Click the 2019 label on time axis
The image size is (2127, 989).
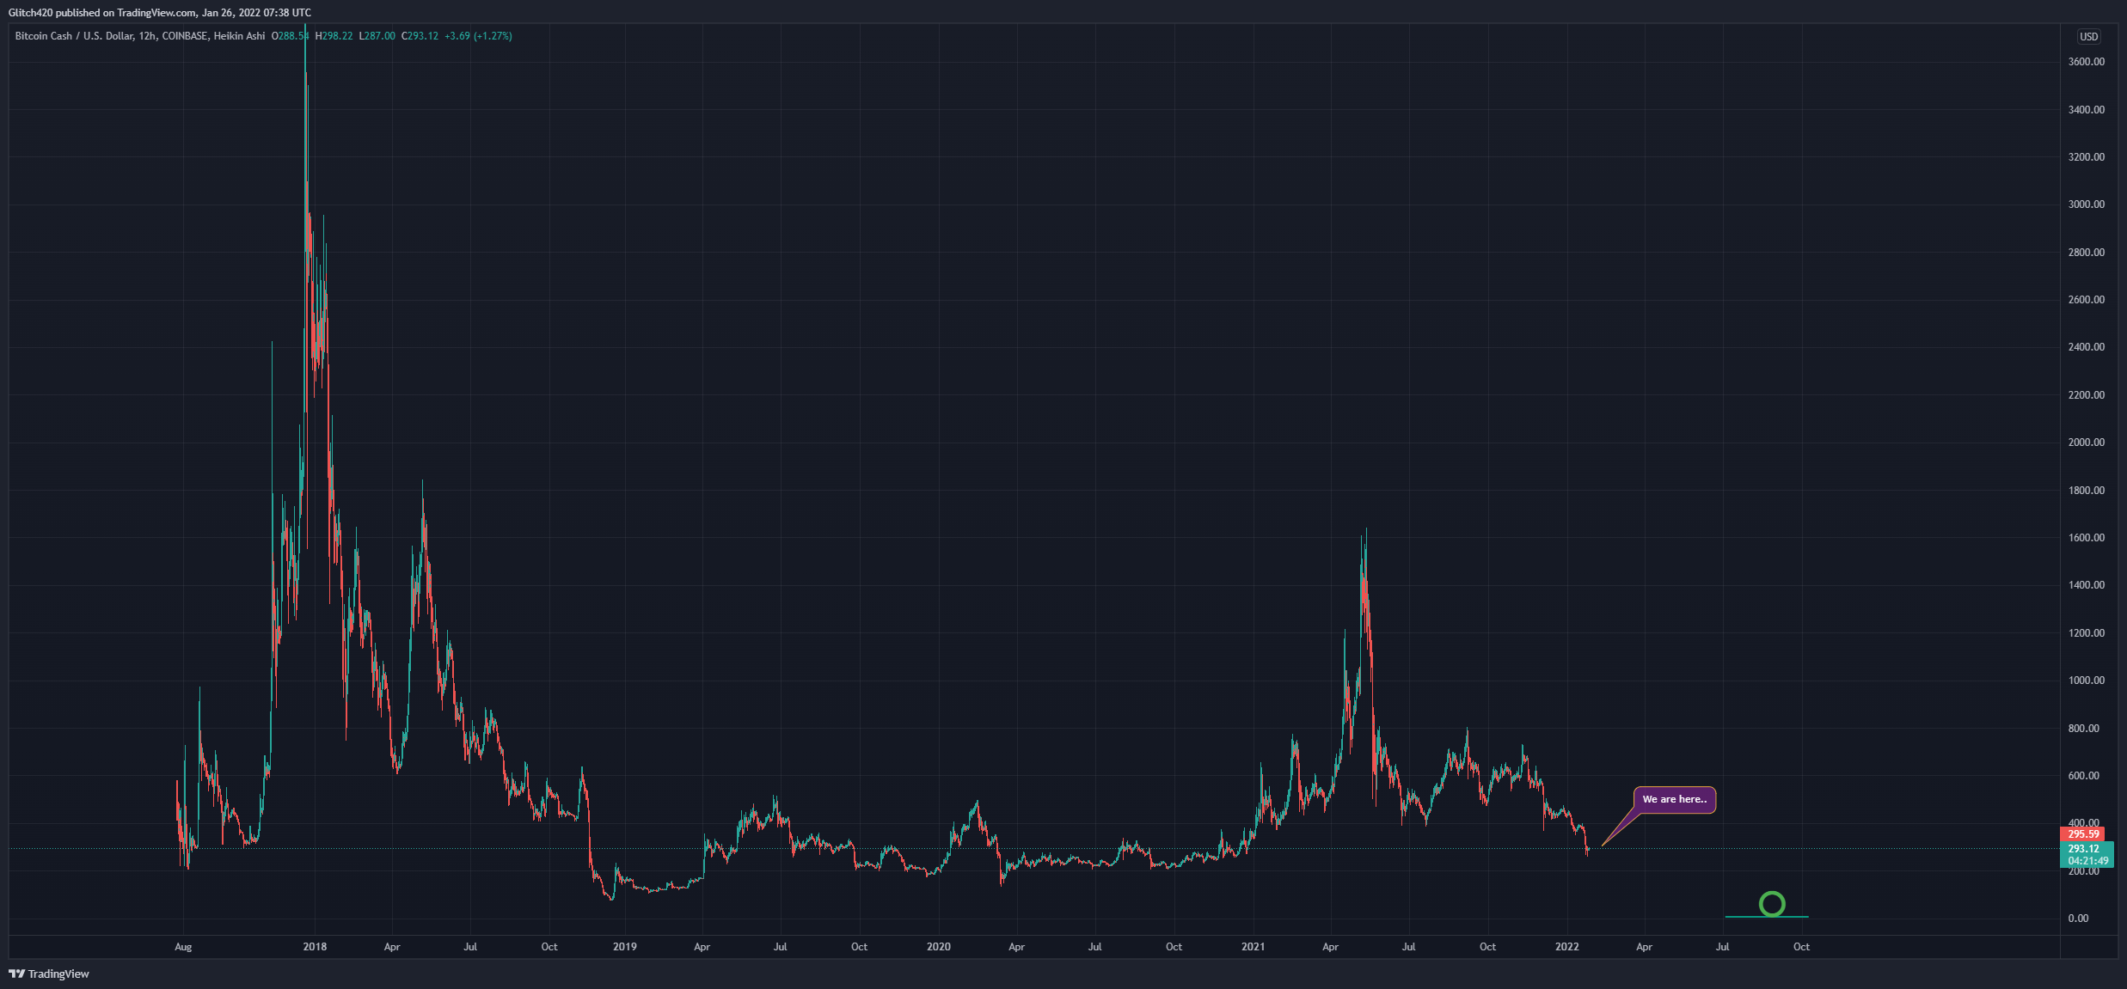(x=625, y=947)
